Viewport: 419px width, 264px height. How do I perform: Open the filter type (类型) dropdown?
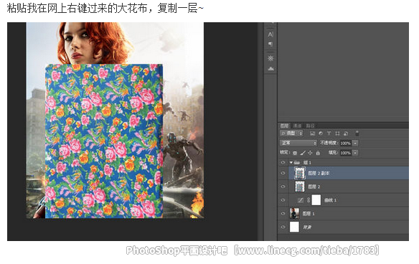(x=291, y=133)
